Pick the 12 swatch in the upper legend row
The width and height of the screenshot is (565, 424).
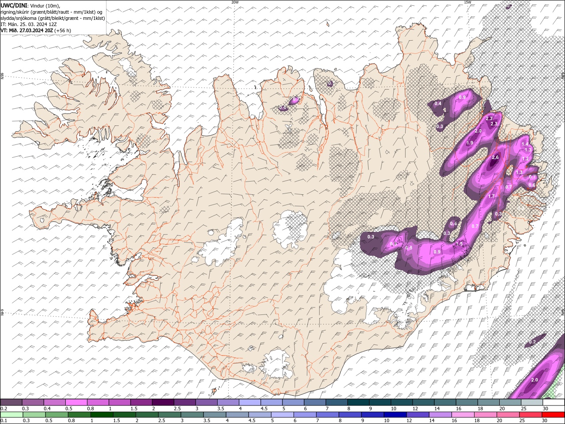422,402
